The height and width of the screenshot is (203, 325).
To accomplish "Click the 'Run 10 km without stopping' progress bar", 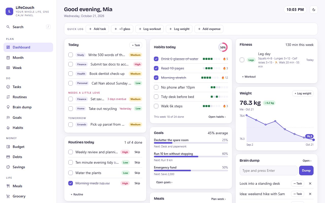I will coord(191,157).
